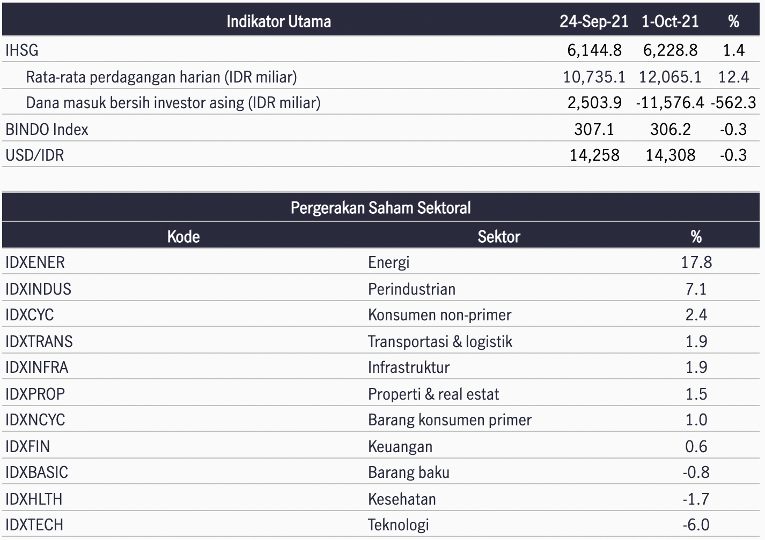Click the USD/IDR row label

click(x=34, y=155)
